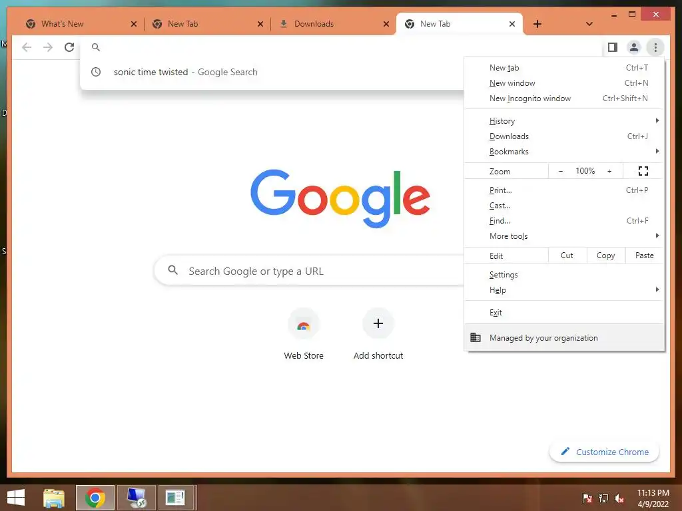
Task: Close the Downloads tab
Action: point(386,24)
